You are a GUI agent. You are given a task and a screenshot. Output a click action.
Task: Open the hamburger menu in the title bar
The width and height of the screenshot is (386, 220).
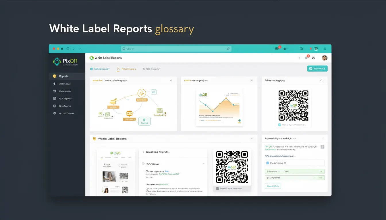(325, 49)
